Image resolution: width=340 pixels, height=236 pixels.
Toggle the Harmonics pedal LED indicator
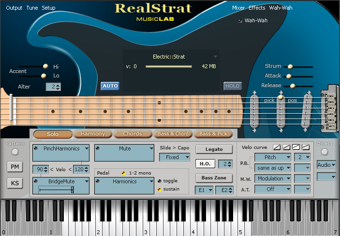(98, 181)
